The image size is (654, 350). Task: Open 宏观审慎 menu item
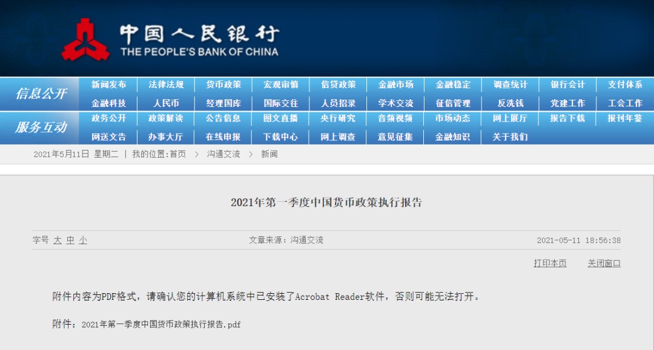281,85
